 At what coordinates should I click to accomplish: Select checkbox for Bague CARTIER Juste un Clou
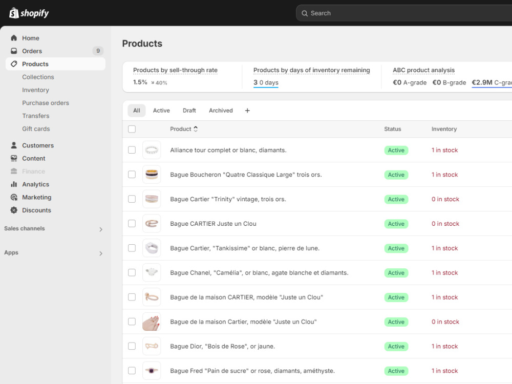[132, 223]
